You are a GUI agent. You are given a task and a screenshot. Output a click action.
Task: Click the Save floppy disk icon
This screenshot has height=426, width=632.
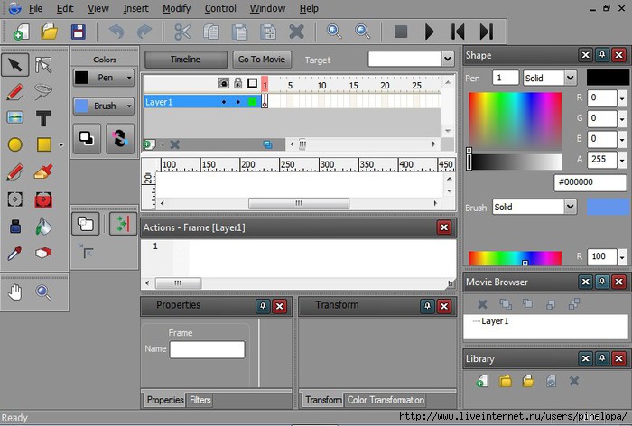pos(79,32)
